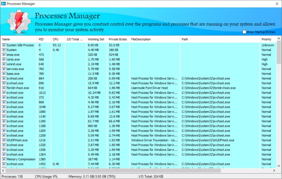This screenshot has height=179, width=282.
Task: Click the 66.6 MB private bytes value
Action: pos(114,121)
